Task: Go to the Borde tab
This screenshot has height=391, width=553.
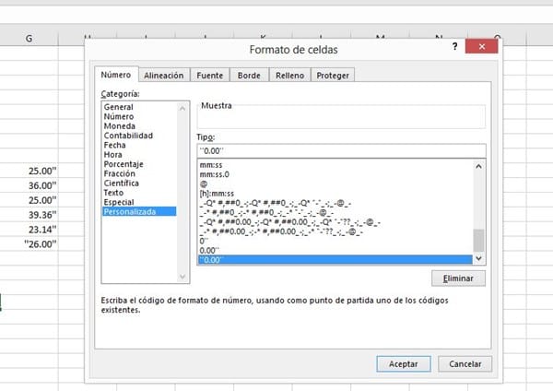Action: pos(249,76)
